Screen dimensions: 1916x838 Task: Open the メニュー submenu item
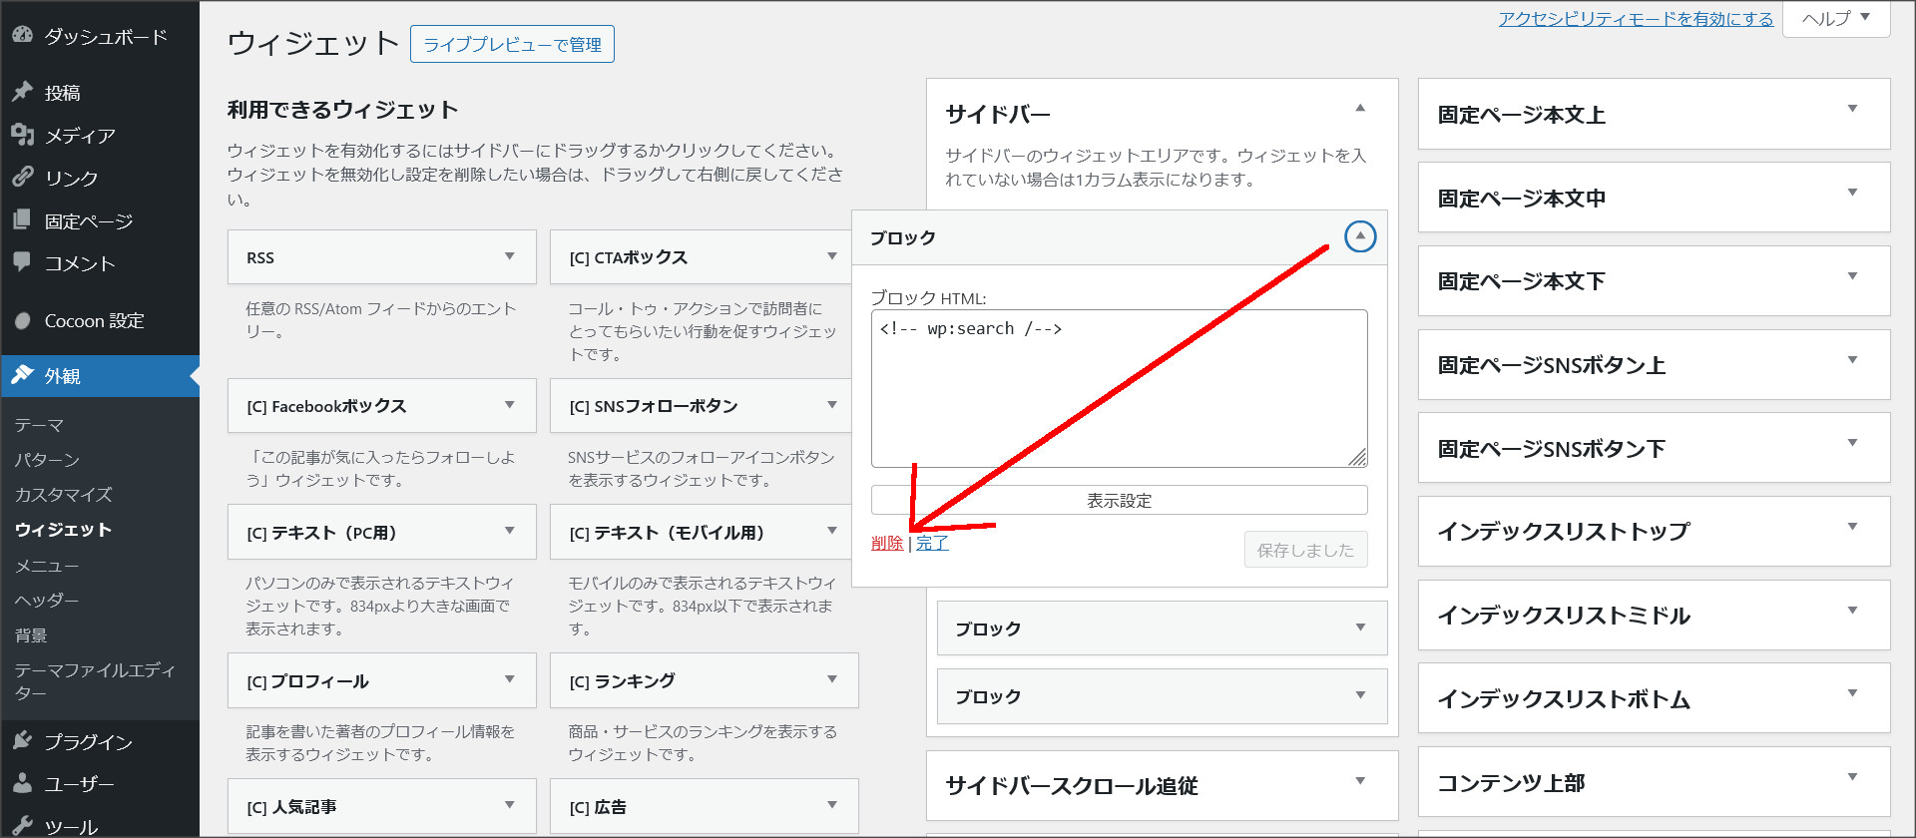click(47, 566)
